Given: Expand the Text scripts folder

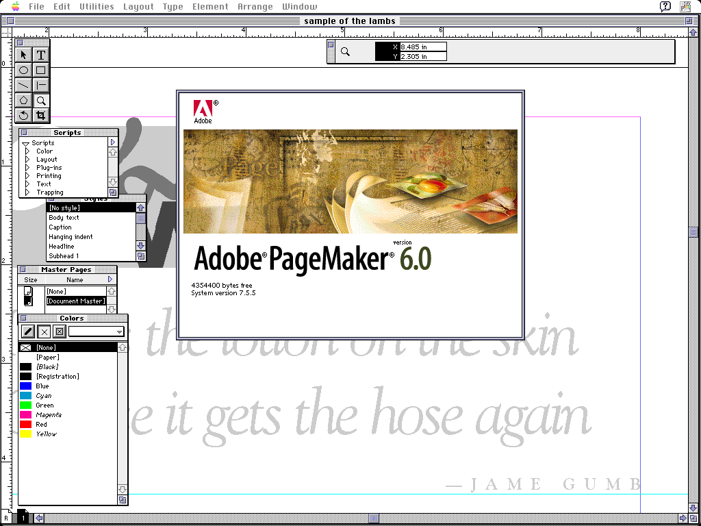Looking at the screenshot, I should pos(27,184).
